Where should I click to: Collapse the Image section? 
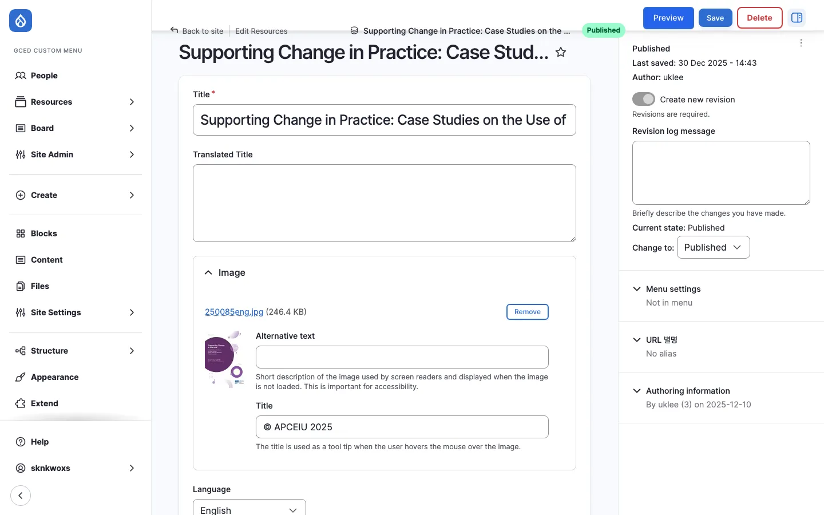click(208, 273)
